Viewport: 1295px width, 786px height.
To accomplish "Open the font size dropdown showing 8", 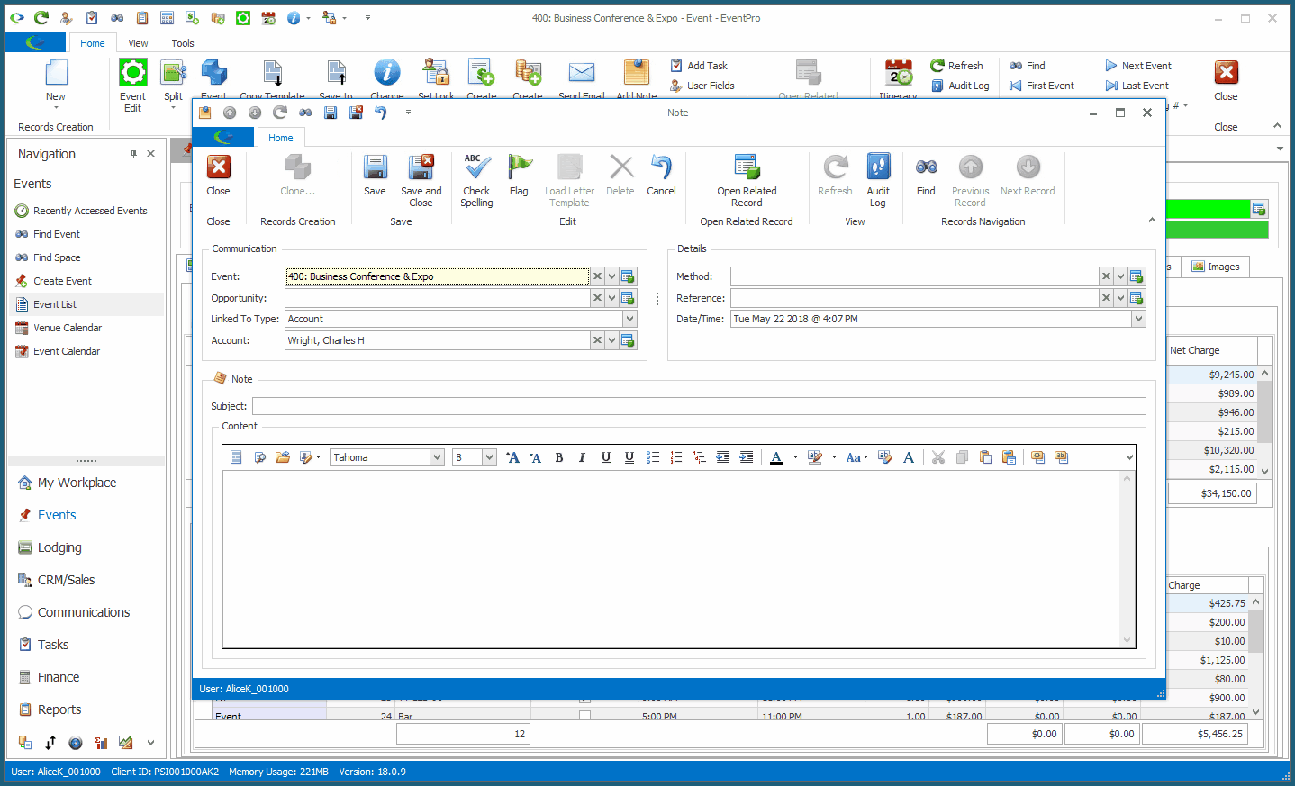I will click(x=489, y=457).
